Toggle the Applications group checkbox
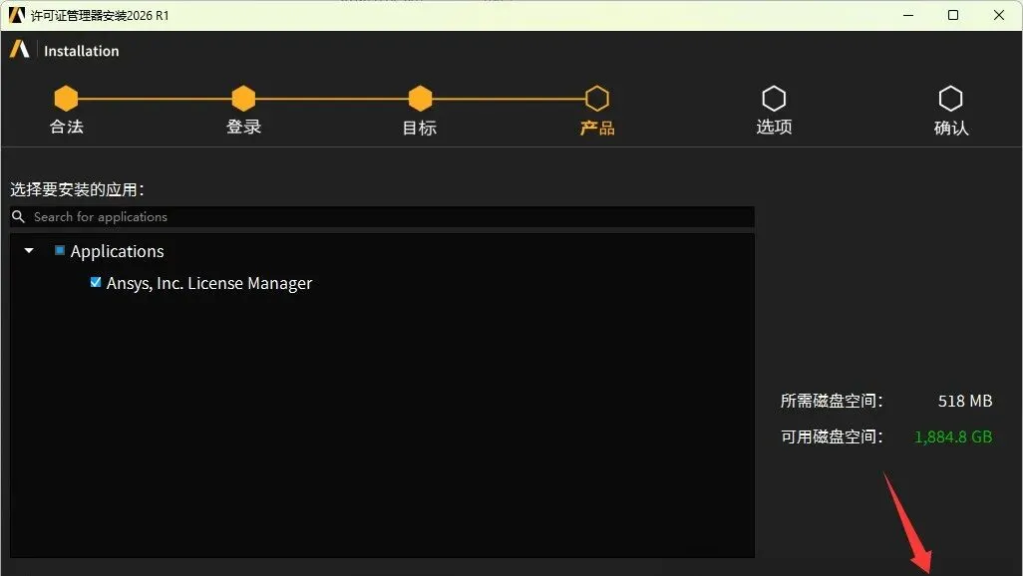This screenshot has height=576, width=1023. point(60,250)
